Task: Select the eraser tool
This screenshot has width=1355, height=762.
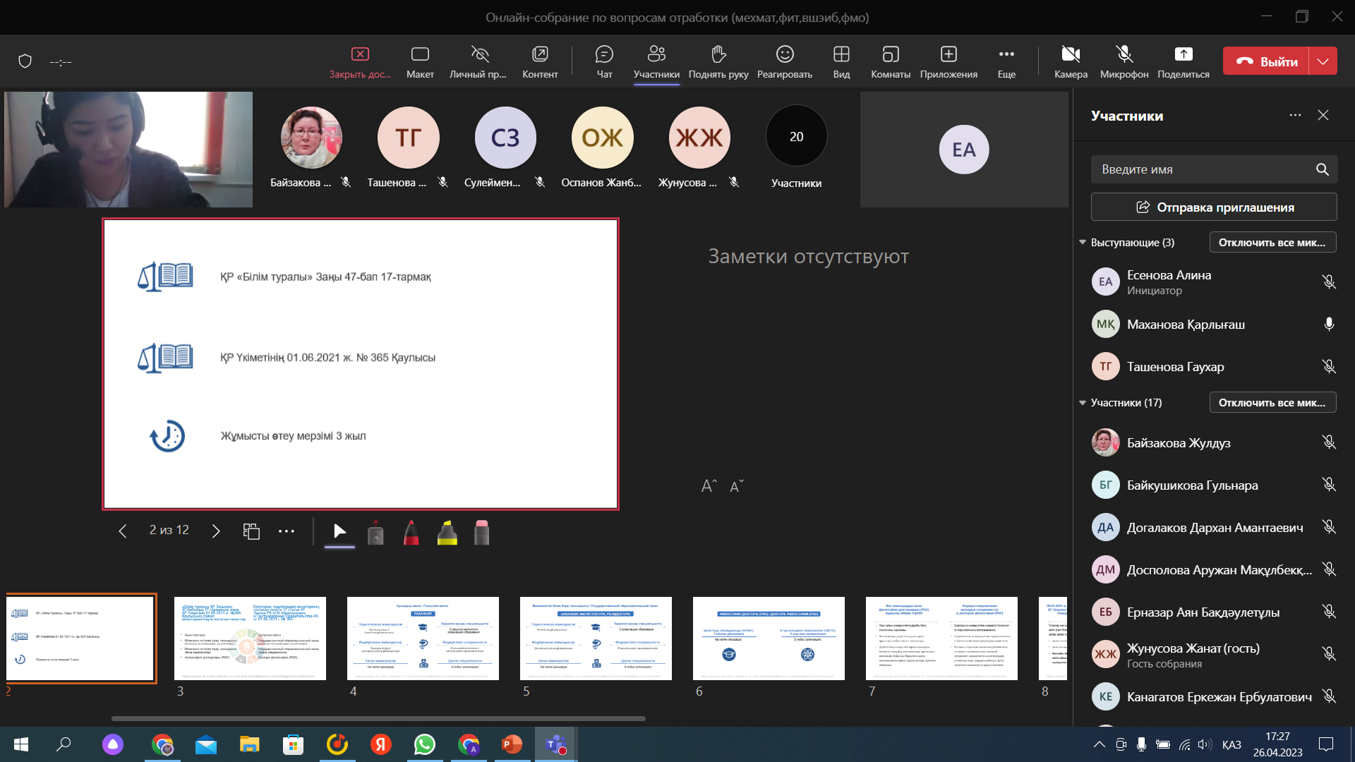Action: [x=482, y=533]
